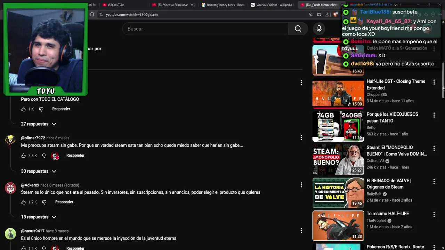This screenshot has height=250, width=445.
Task: Select the '¿Puede Steam sobrev' tab
Action: [x=320, y=5]
